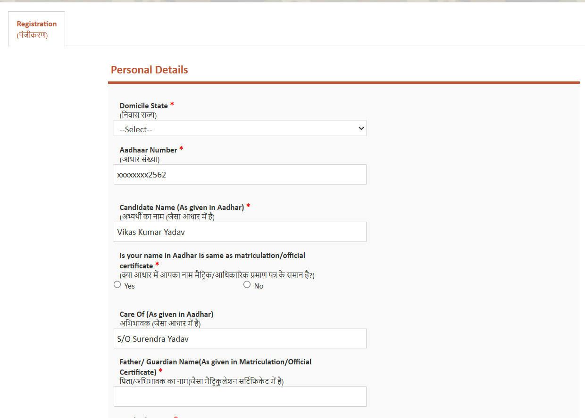Select the Yes radio button circle
This screenshot has width=585, height=418.
[x=117, y=284]
